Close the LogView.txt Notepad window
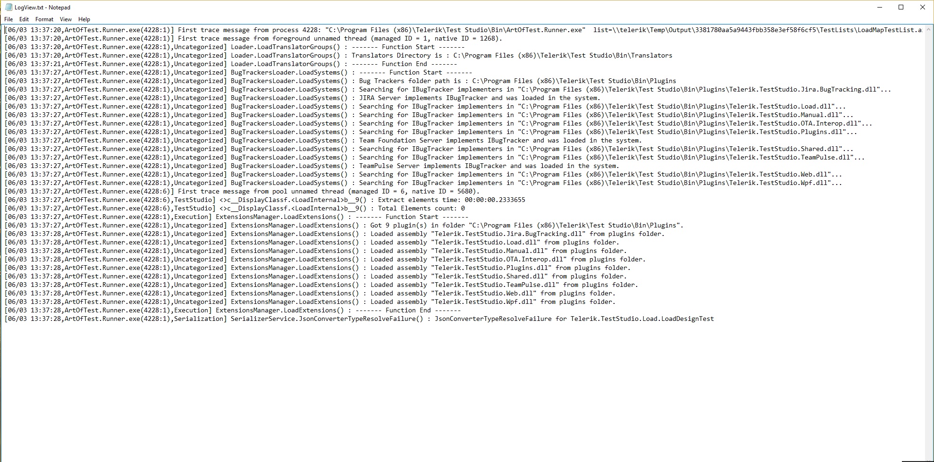 click(x=923, y=8)
